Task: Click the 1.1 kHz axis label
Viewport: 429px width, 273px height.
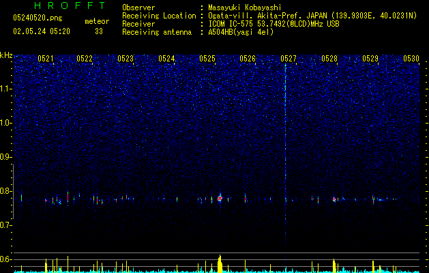Action: click(6, 89)
